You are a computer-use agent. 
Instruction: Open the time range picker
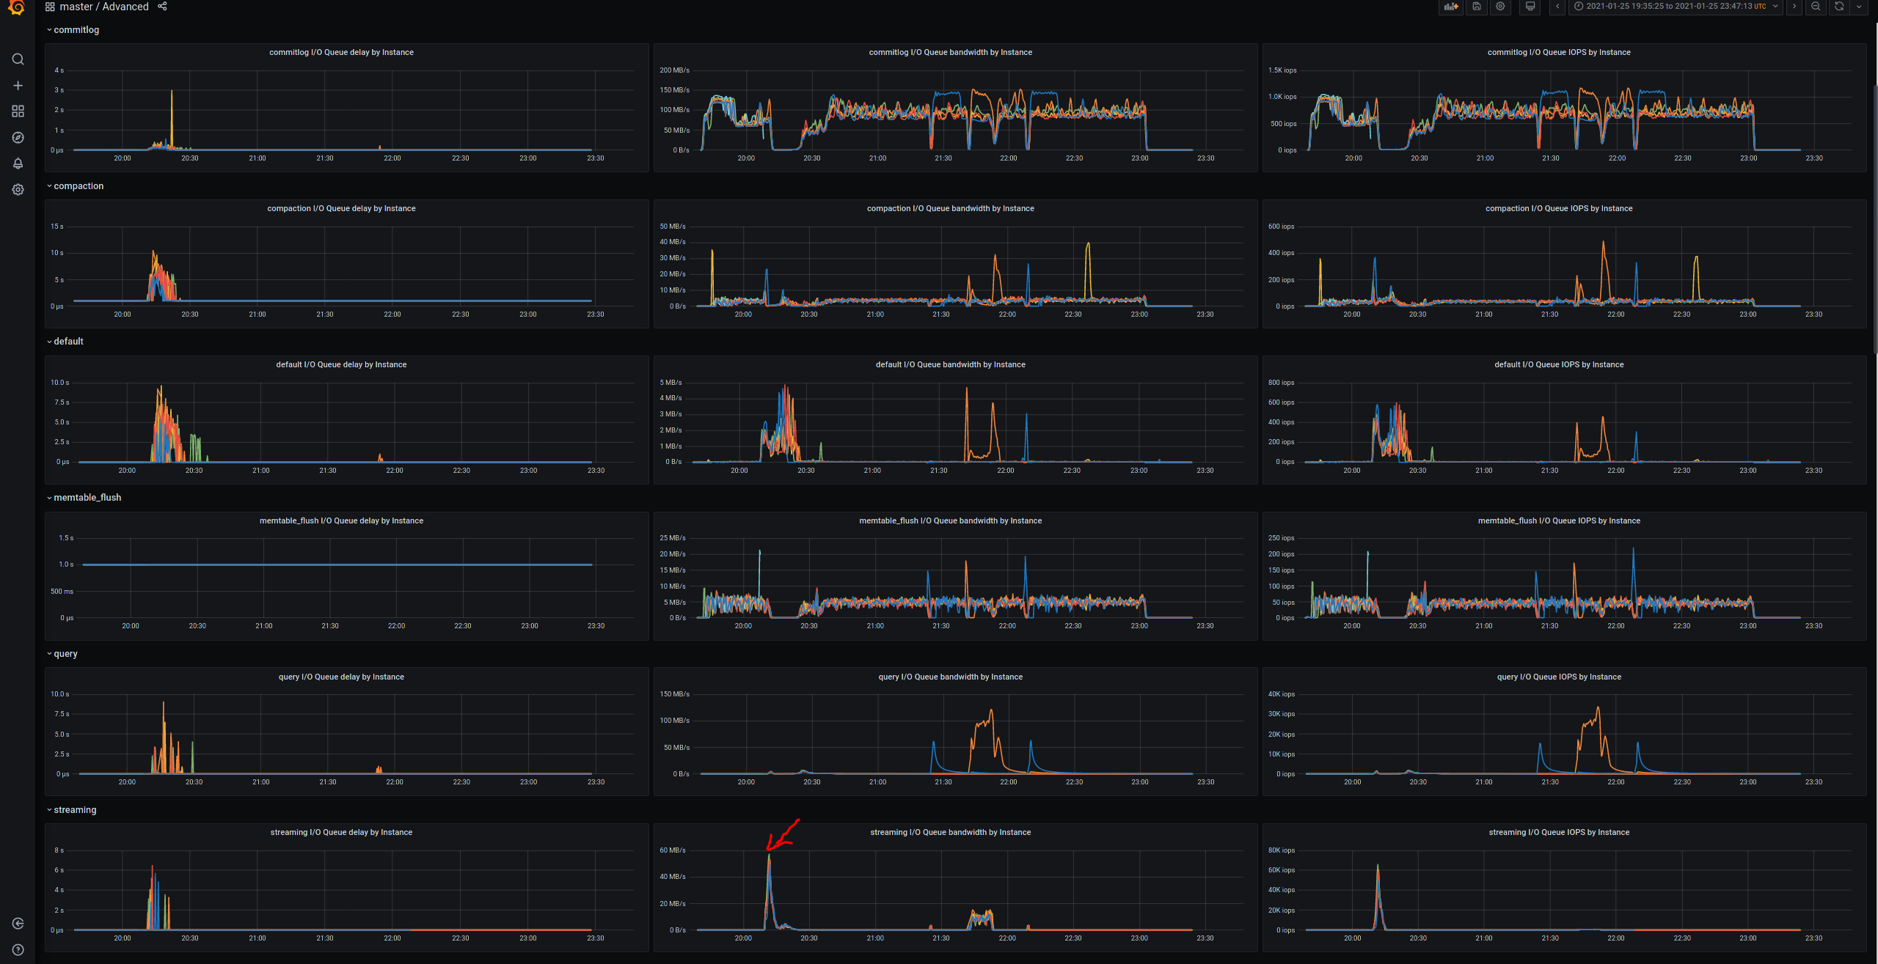[1676, 7]
